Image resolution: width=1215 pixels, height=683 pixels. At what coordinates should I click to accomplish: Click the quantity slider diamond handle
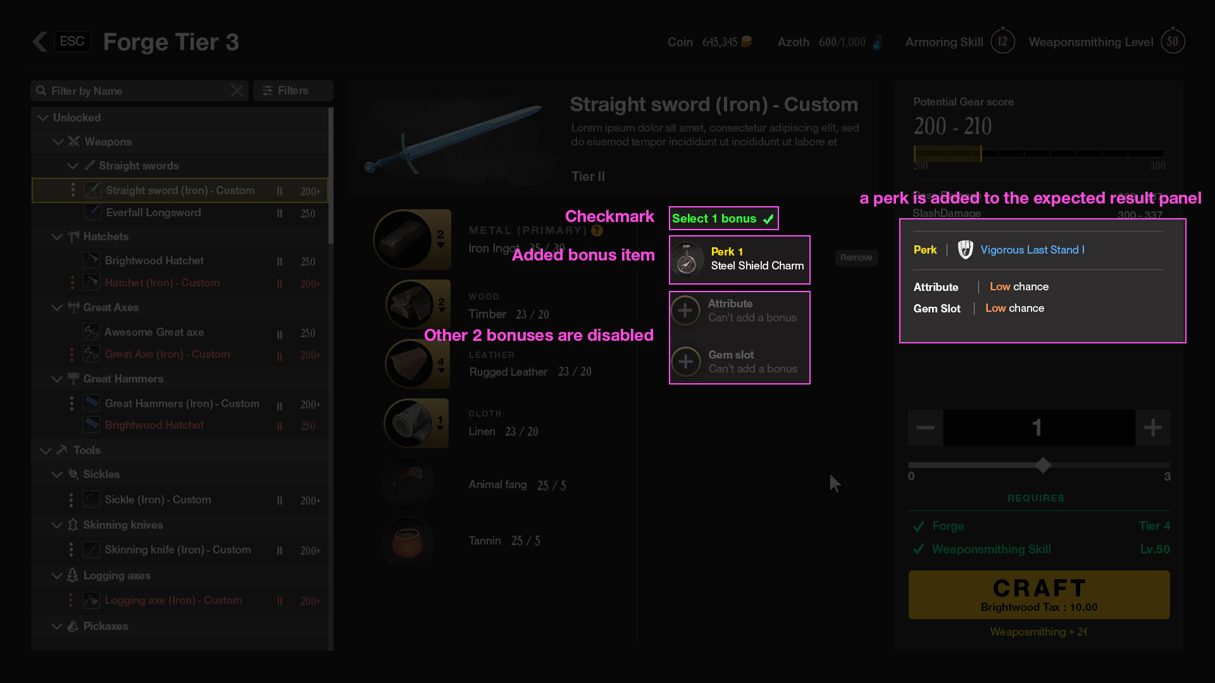click(x=1043, y=465)
